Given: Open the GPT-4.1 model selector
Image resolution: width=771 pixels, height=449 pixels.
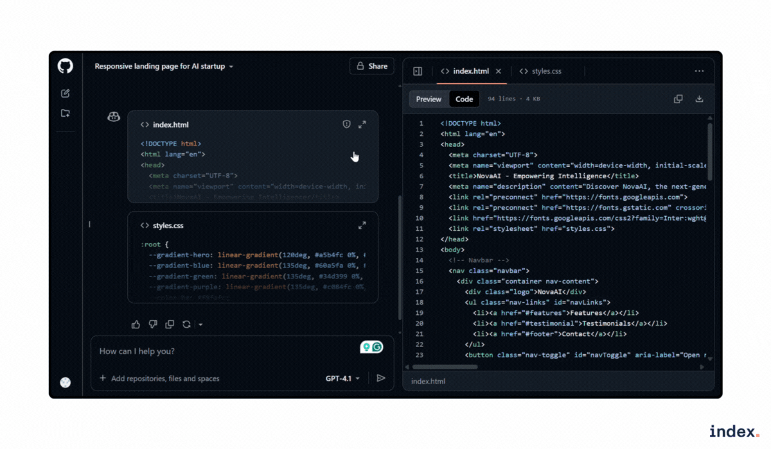Looking at the screenshot, I should [x=342, y=378].
